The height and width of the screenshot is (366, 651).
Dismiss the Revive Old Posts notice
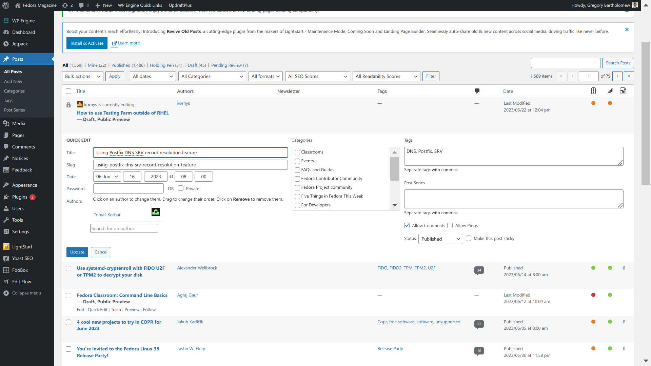click(x=627, y=29)
